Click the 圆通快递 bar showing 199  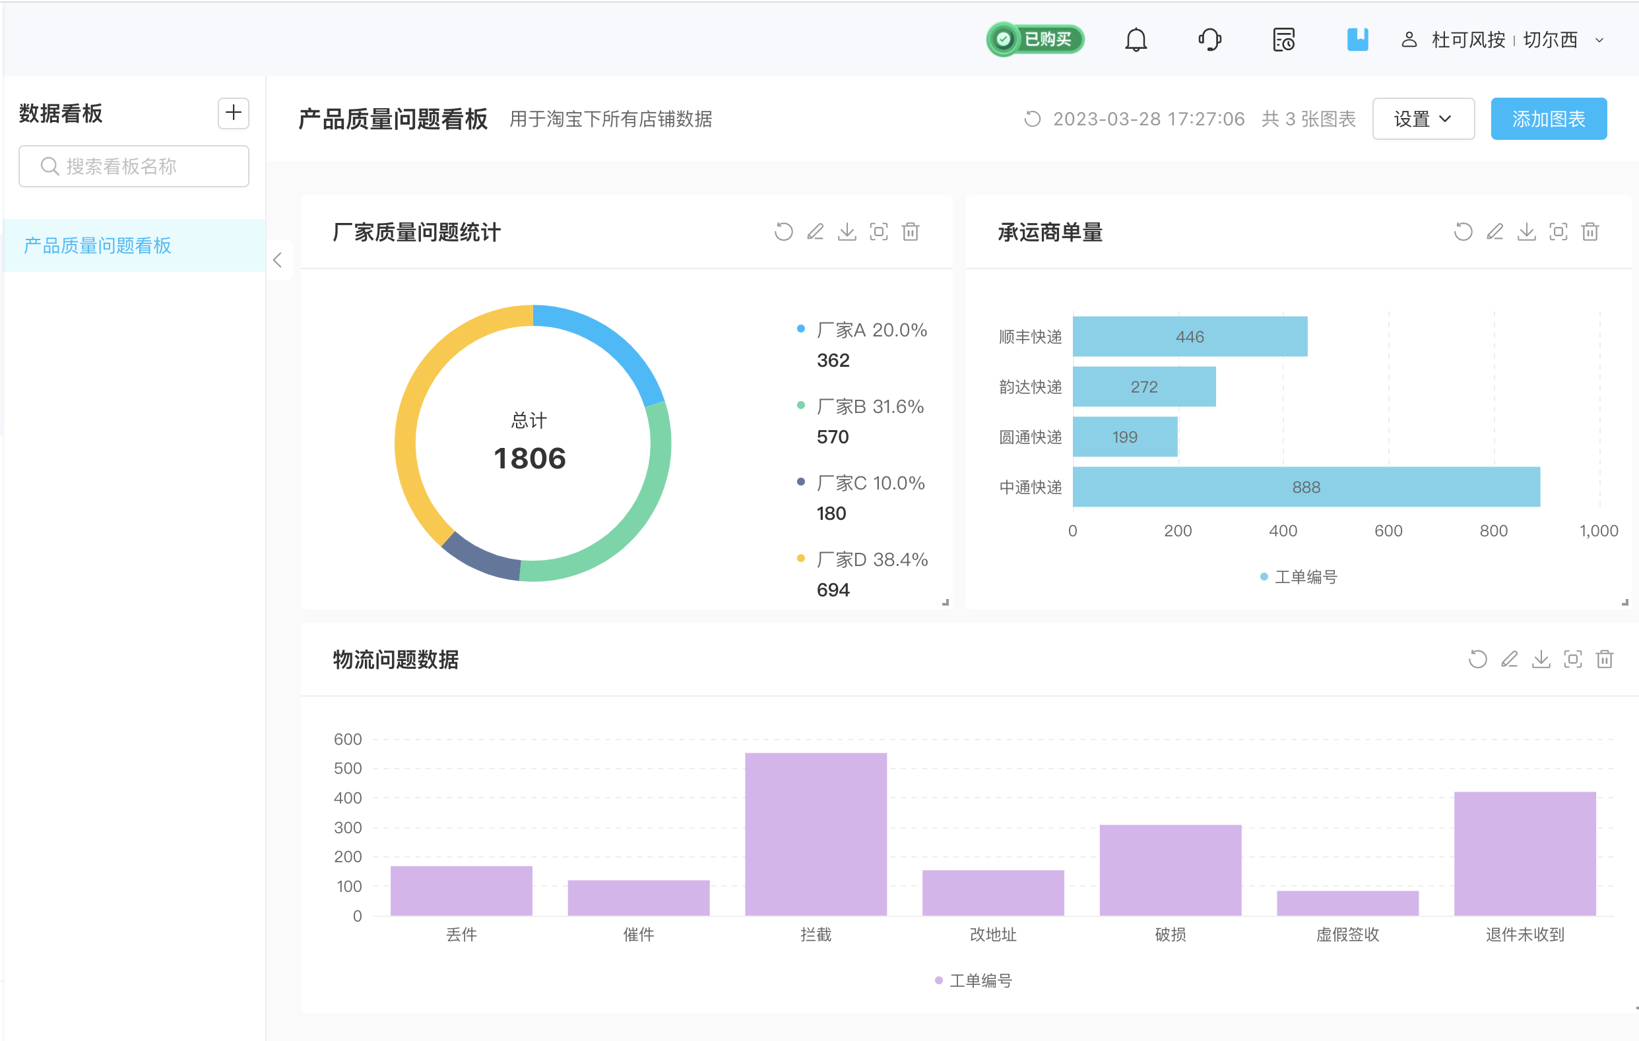pyautogui.click(x=1125, y=437)
